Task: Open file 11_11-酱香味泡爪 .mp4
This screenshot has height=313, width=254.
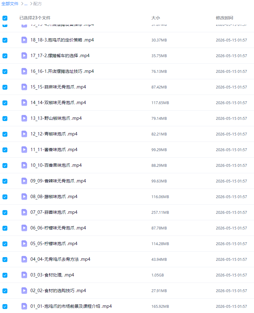Action: click(54, 150)
